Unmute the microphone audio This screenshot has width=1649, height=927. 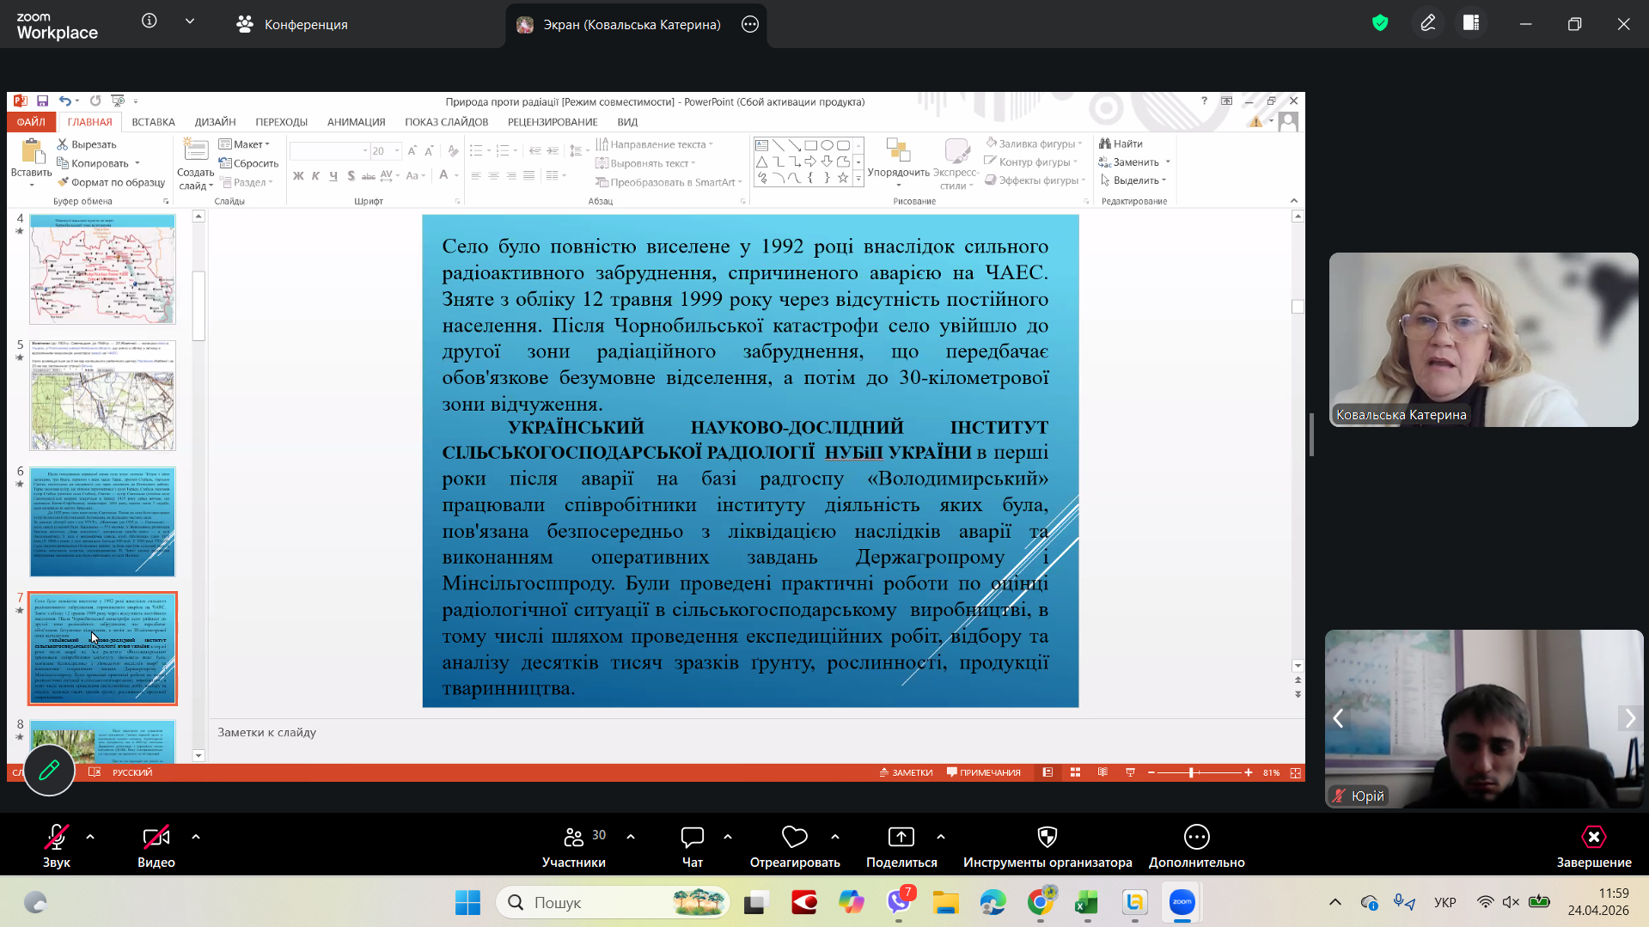click(57, 846)
